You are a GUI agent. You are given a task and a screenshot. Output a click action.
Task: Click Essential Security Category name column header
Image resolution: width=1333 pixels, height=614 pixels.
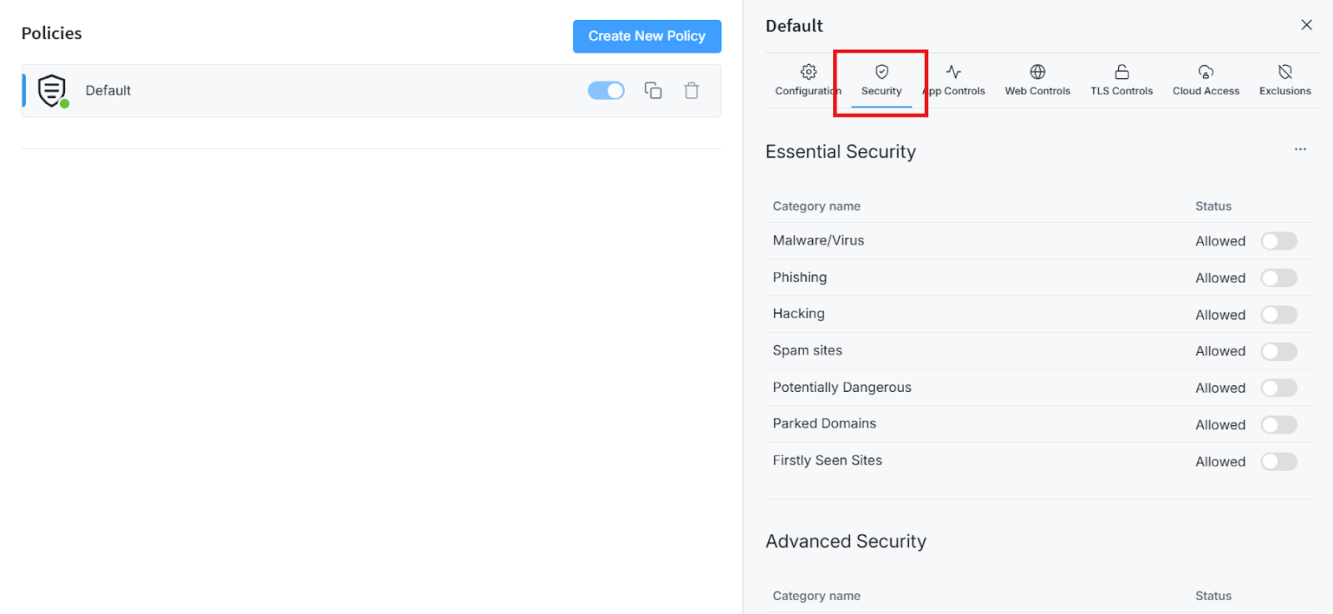click(x=816, y=206)
